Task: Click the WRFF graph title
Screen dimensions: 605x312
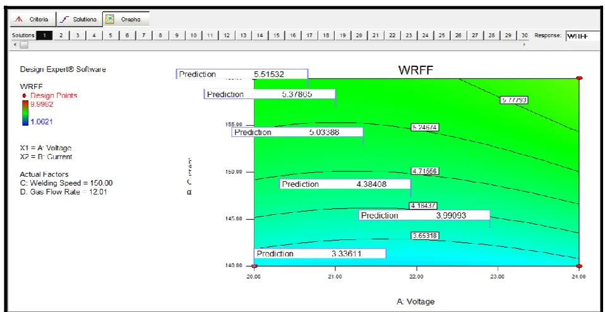Action: [x=416, y=70]
